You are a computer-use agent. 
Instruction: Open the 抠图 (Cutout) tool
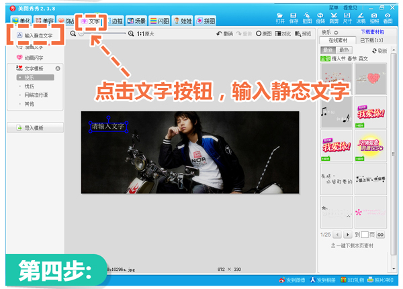[308, 17]
